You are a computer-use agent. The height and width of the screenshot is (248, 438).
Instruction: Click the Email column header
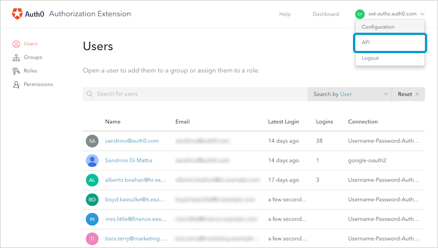click(182, 121)
